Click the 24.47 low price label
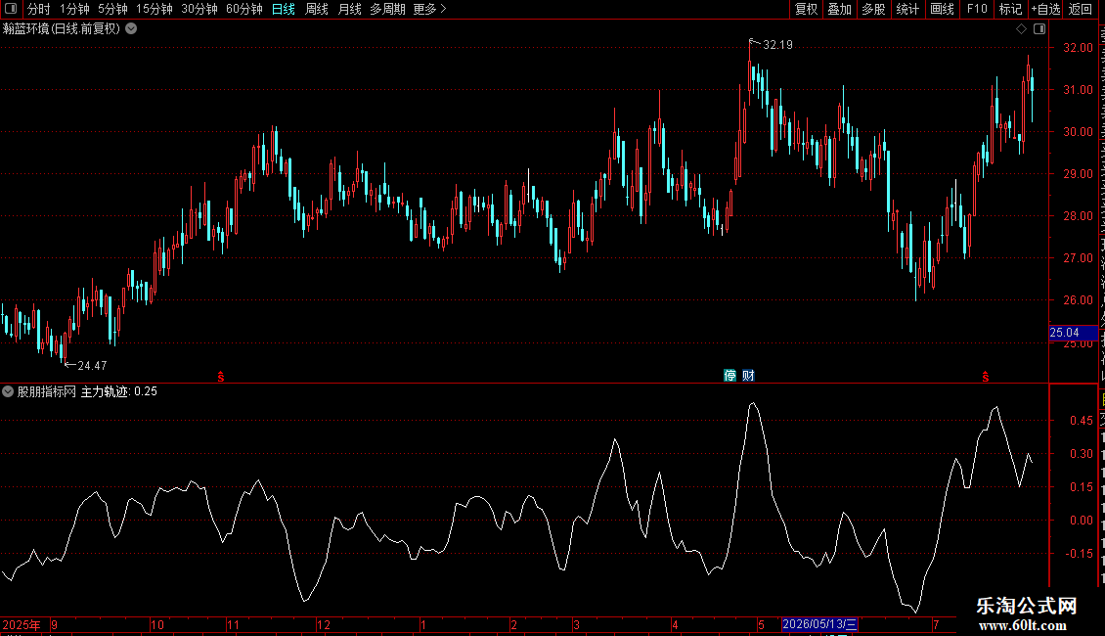1105x636 pixels. coord(92,365)
